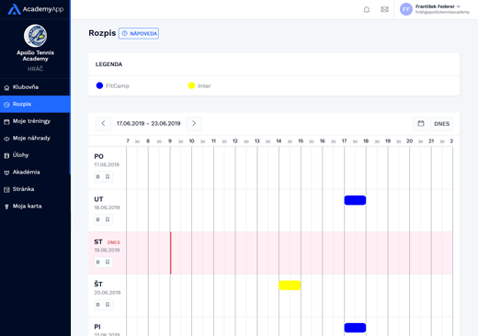Open the yellow Inter session on ŠT
The image size is (478, 336).
290,286
